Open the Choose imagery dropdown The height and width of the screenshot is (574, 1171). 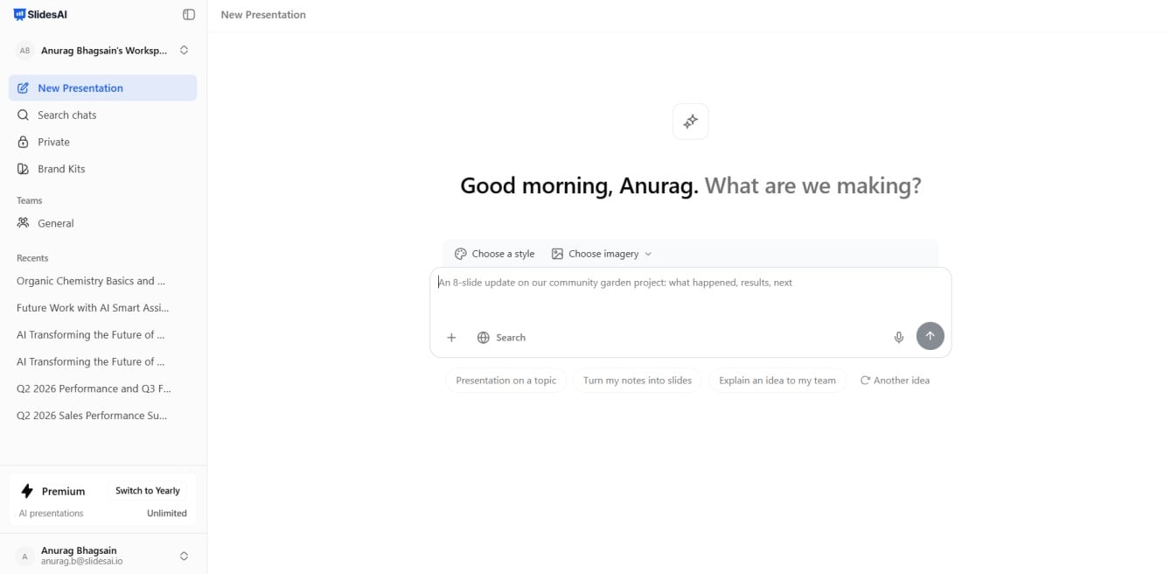tap(602, 254)
